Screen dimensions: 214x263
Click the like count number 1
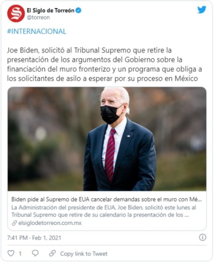point(20,253)
